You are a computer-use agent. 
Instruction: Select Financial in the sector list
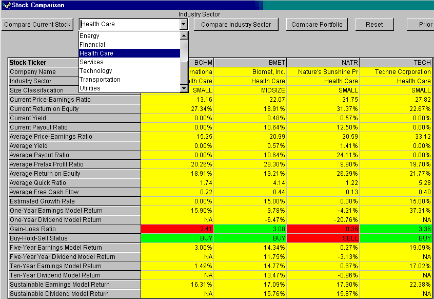[x=129, y=44]
